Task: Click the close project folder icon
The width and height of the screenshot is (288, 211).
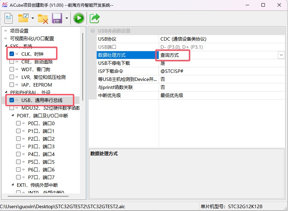Action: [x=43, y=19]
